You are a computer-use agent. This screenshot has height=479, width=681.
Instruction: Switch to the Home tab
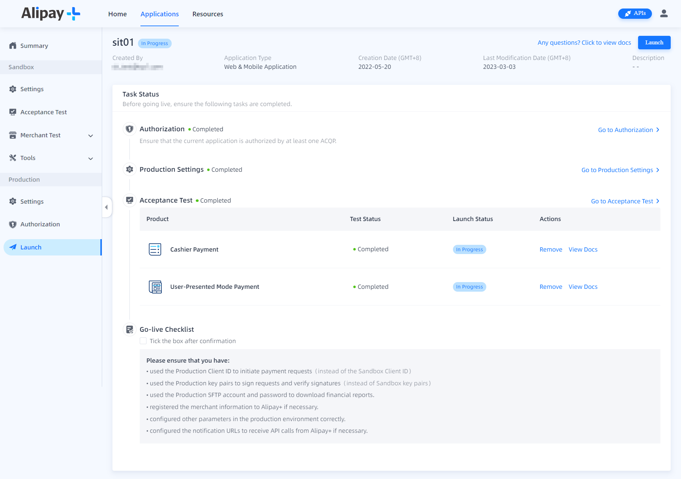(x=117, y=14)
